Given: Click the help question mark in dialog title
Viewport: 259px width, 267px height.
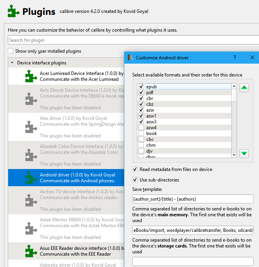Looking at the screenshot, I should pos(235,57).
